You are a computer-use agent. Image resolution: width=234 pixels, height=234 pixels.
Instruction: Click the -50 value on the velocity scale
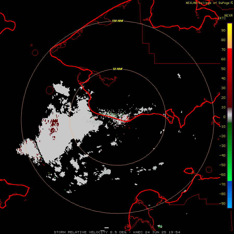click(222, 165)
